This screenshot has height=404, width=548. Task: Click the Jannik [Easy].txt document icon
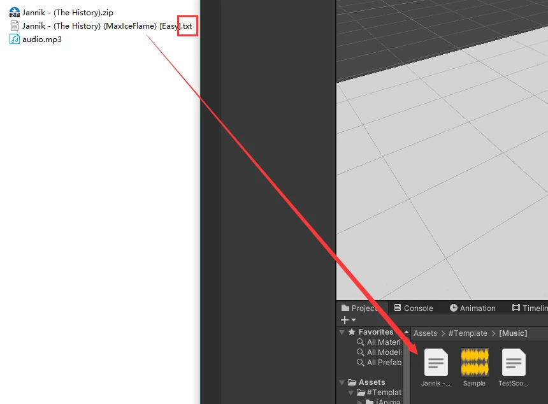(15, 26)
